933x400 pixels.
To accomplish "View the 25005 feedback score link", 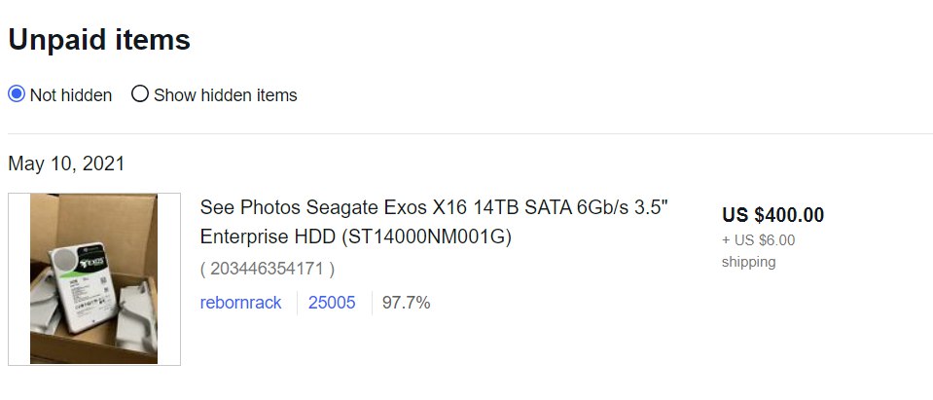I will 332,303.
